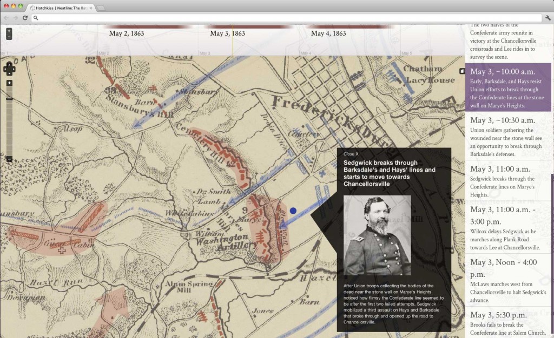Zoom out the timeline with the minus button
The image size is (554, 338).
pos(9,37)
